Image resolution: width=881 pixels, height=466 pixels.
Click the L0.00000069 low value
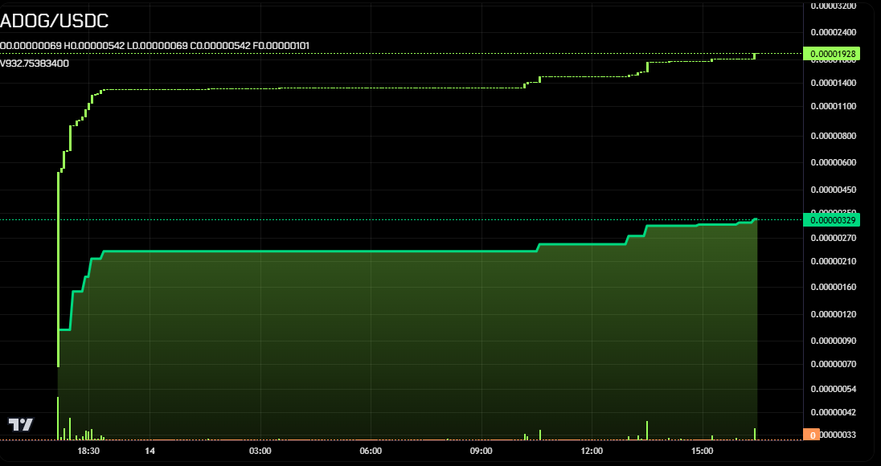(158, 46)
